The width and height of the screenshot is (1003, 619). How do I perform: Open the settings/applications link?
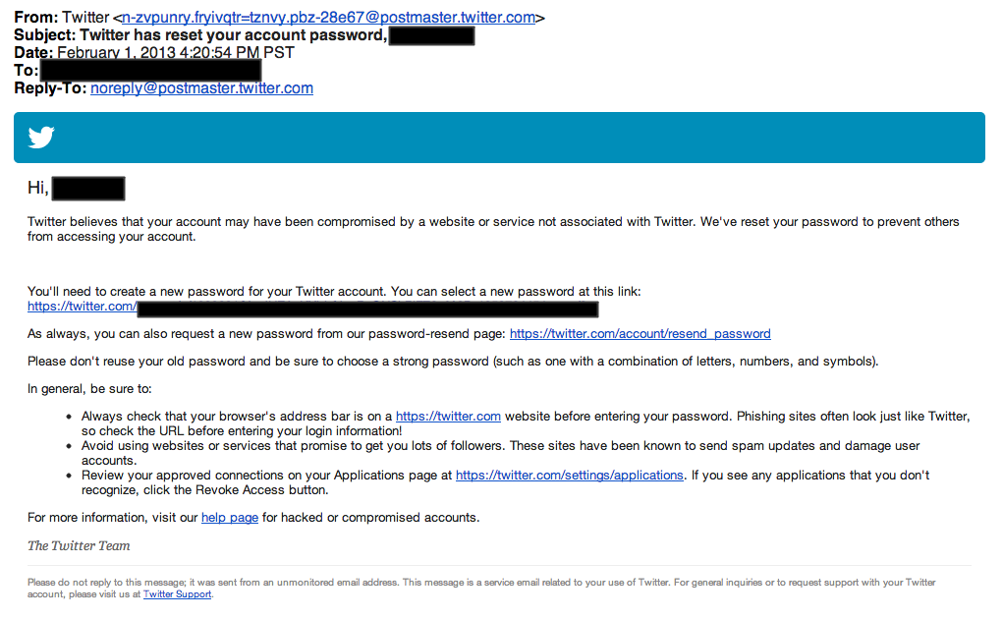pyautogui.click(x=570, y=475)
